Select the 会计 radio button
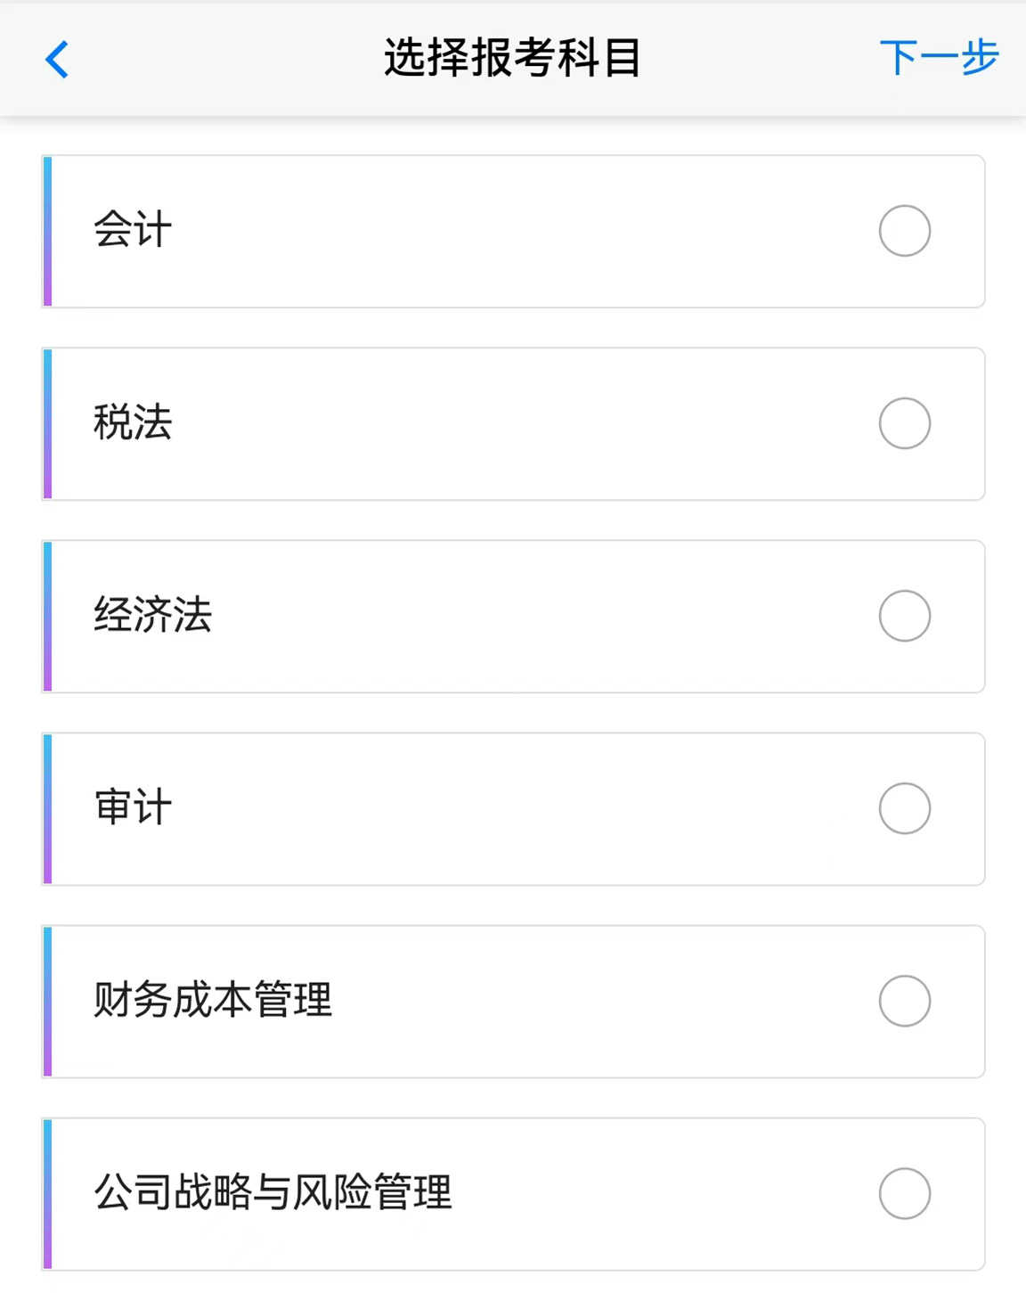The width and height of the screenshot is (1026, 1293). pyautogui.click(x=904, y=231)
